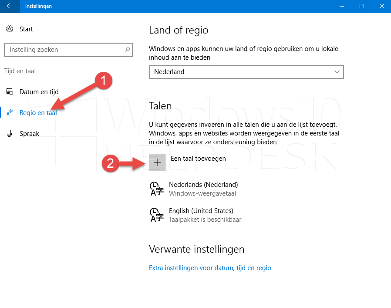The image size is (391, 308).
Task: Open the Nederland country dropdown
Action: coord(246,72)
